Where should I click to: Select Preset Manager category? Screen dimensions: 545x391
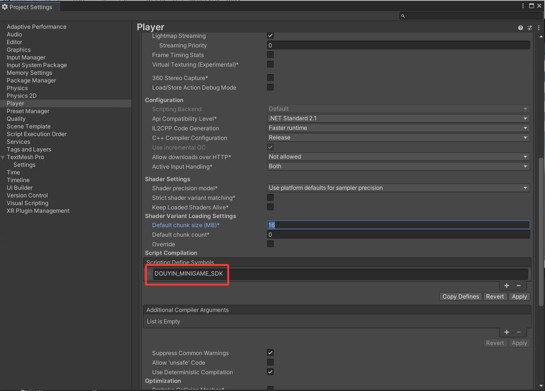pyautogui.click(x=28, y=111)
